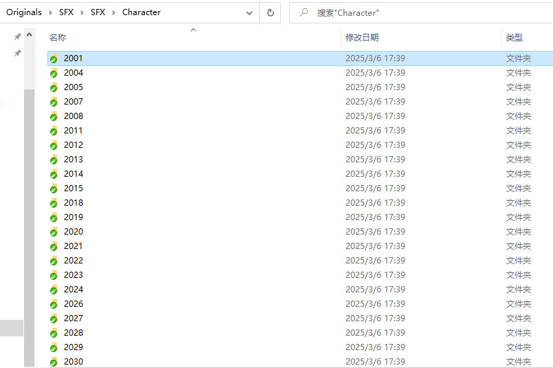Click the sidebar scroll up arrow
553x368 pixels.
30,34
